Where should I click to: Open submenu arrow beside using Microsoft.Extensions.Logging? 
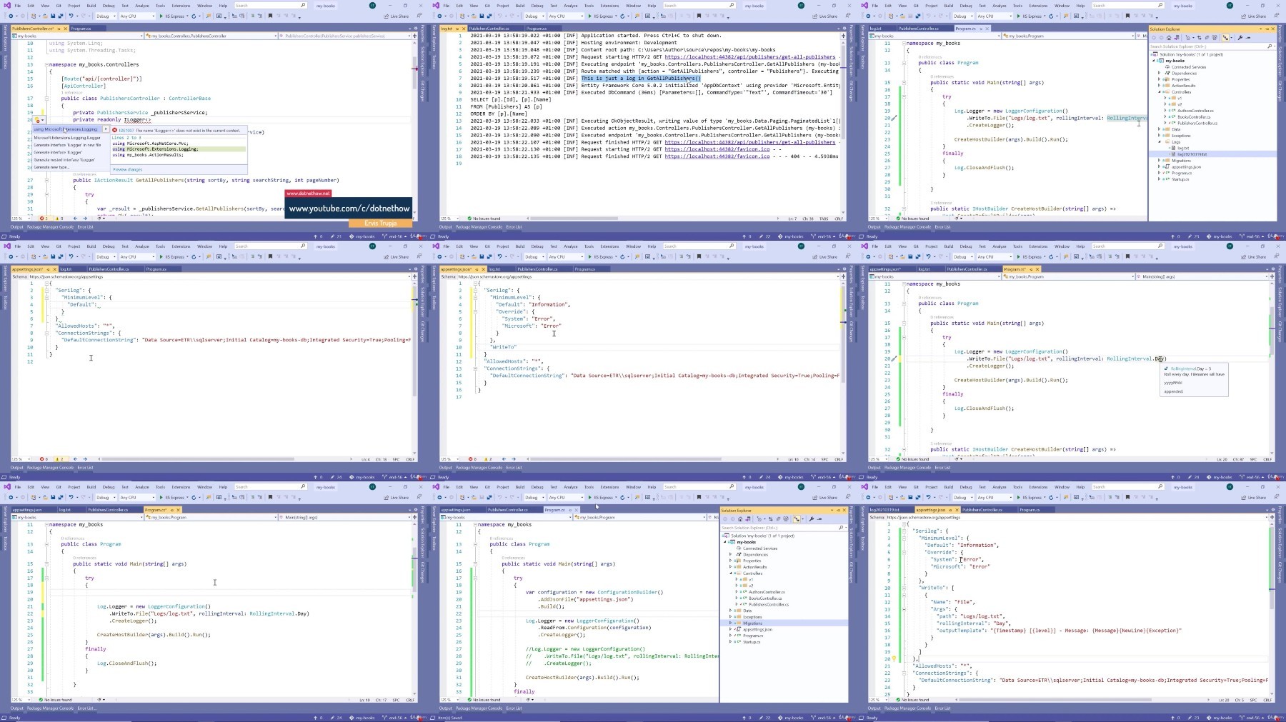106,129
